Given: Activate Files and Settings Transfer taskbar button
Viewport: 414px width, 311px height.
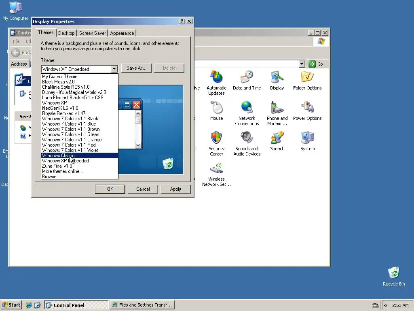Looking at the screenshot, I should [142, 305].
